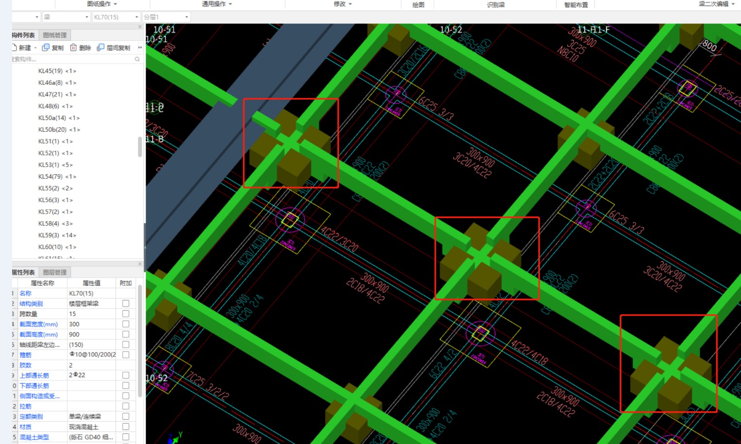This screenshot has height=444, width=741.
Task: Open the 梁 component type dropdown
Action: 66,17
